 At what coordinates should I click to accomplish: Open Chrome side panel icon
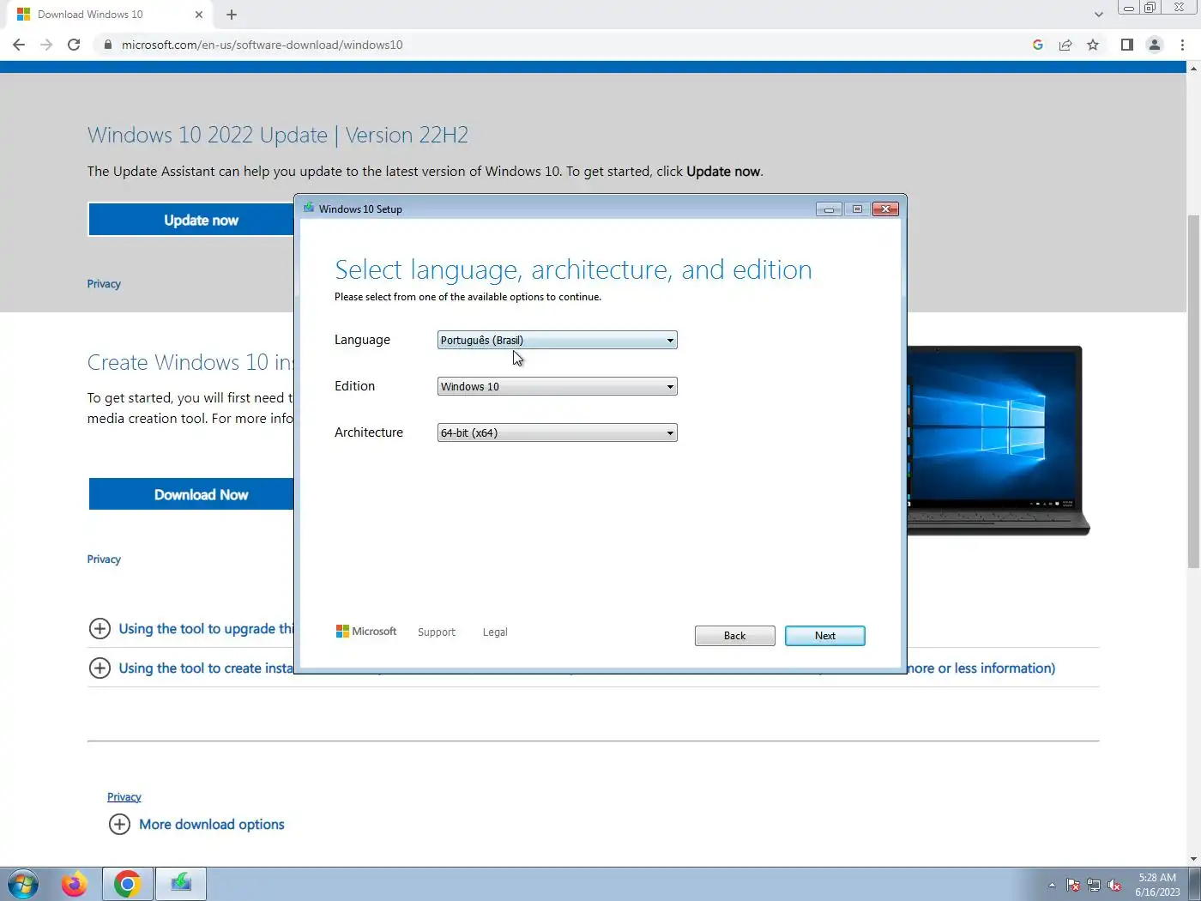[x=1127, y=45]
